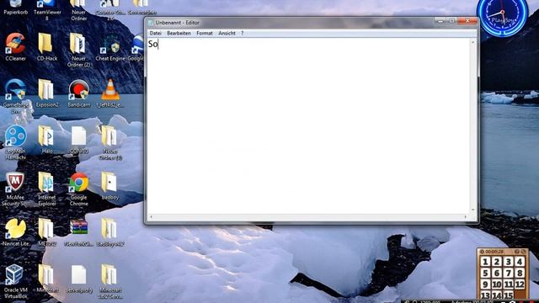539x303 pixels.
Task: Select the VLC cone media file
Action: (110, 93)
